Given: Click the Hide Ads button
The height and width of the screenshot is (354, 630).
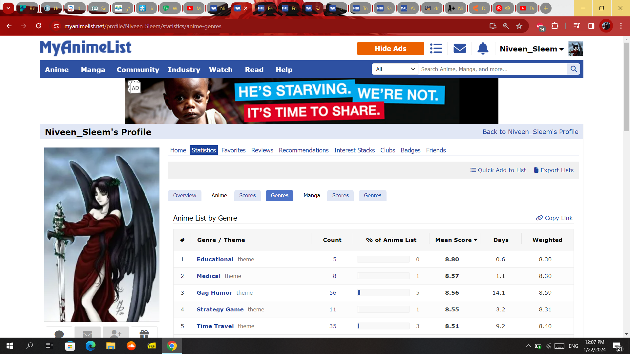Looking at the screenshot, I should coord(390,49).
